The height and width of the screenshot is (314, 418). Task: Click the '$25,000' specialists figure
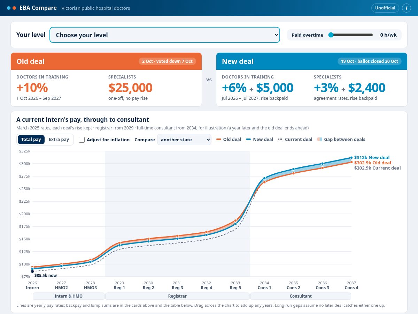(x=130, y=88)
